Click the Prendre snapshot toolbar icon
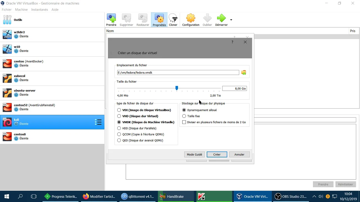 pyautogui.click(x=111, y=20)
